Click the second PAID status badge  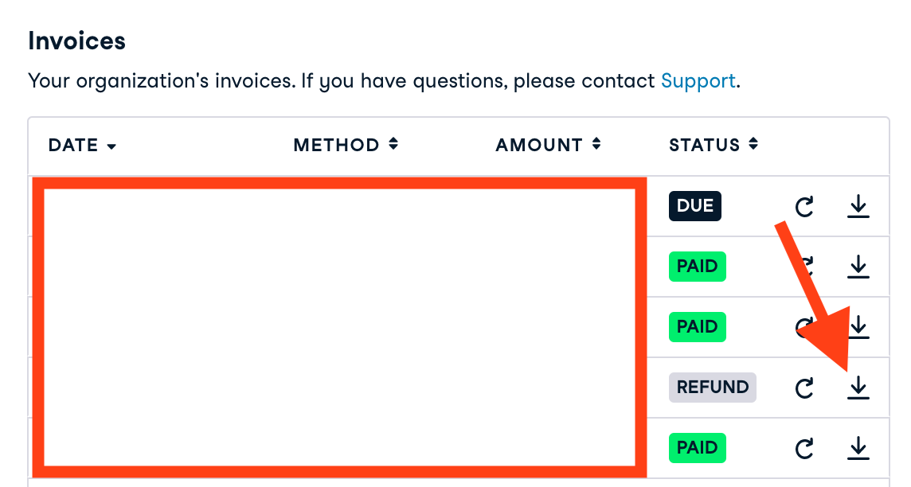[697, 327]
